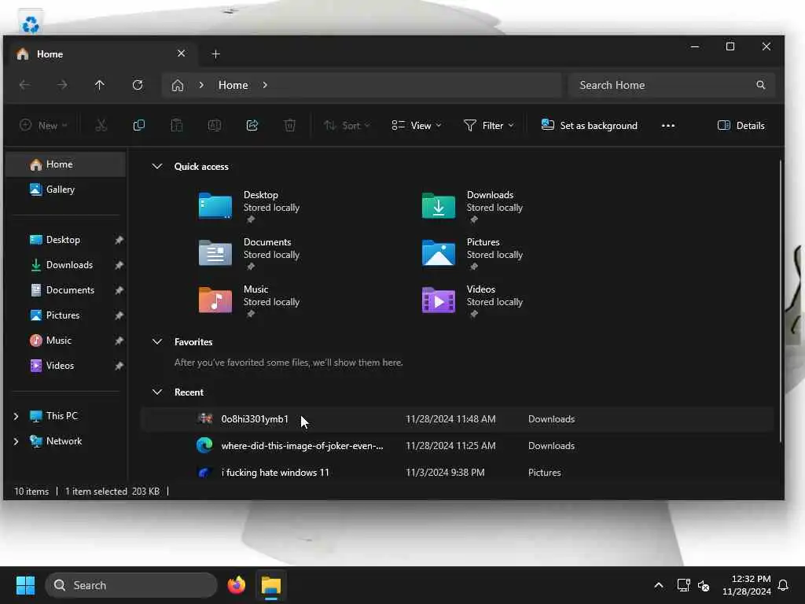
Task: Add a new Explorer tab
Action: (215, 54)
